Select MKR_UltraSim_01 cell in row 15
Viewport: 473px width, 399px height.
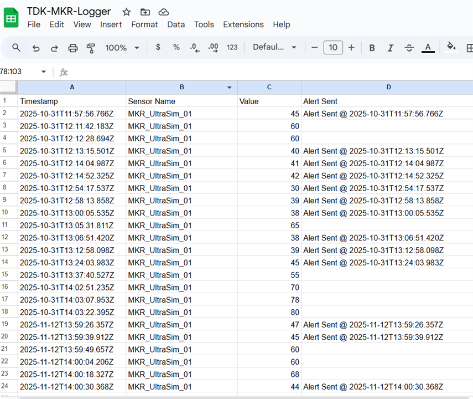pyautogui.click(x=181, y=275)
